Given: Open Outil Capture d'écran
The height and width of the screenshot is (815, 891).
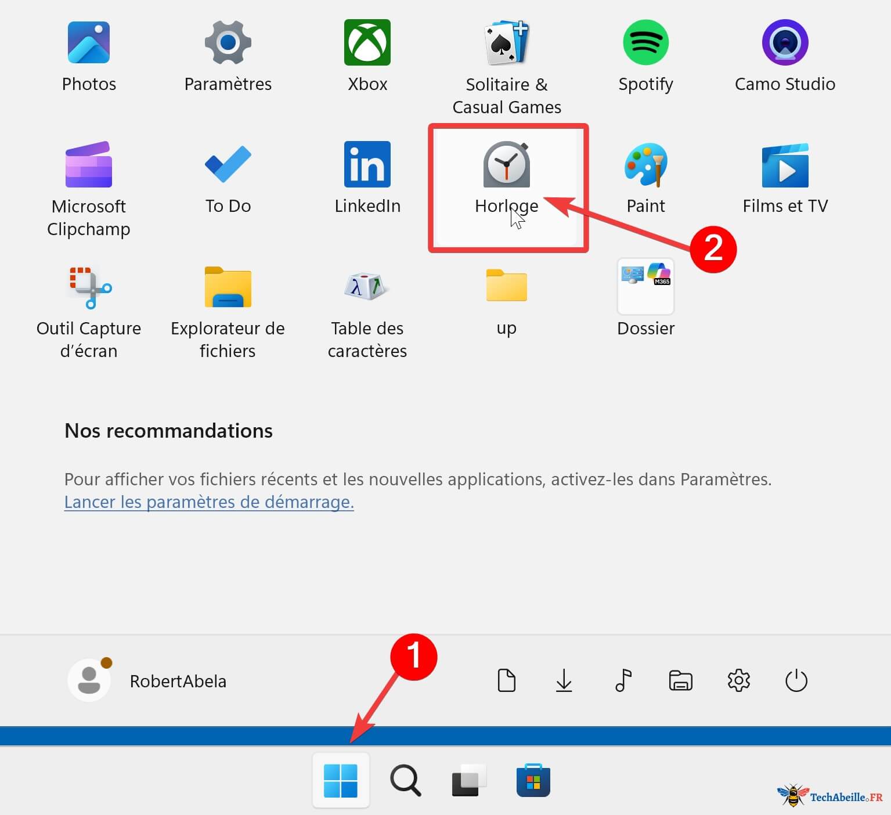Looking at the screenshot, I should coord(89,312).
